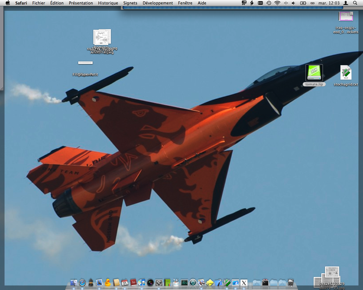Open Dictionary app from the Dock
Viewport: 363px width, 290px height.
click(x=133, y=283)
